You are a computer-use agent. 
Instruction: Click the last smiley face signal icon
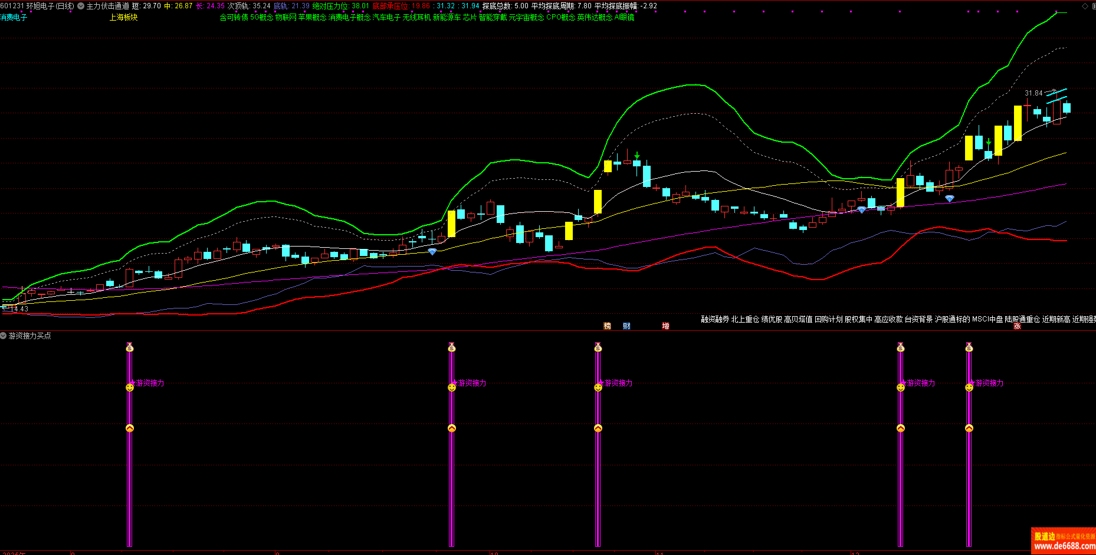(x=969, y=387)
